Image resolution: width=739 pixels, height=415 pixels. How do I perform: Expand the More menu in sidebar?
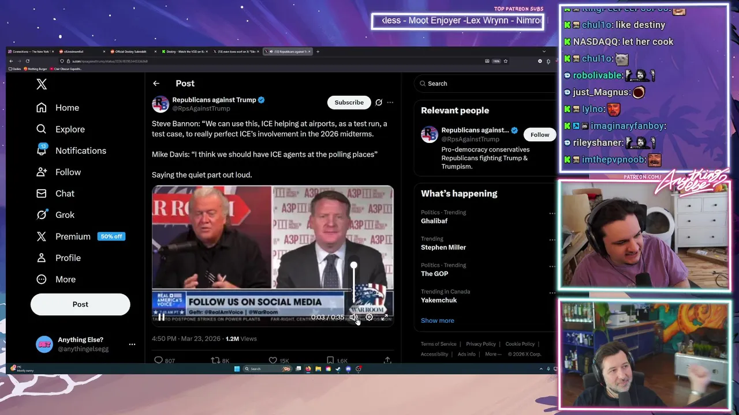point(56,279)
